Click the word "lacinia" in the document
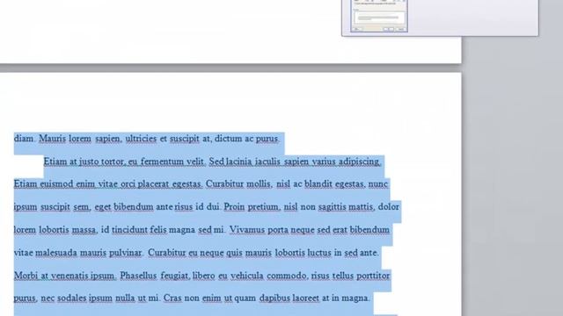563x316 pixels. pyautogui.click(x=238, y=162)
